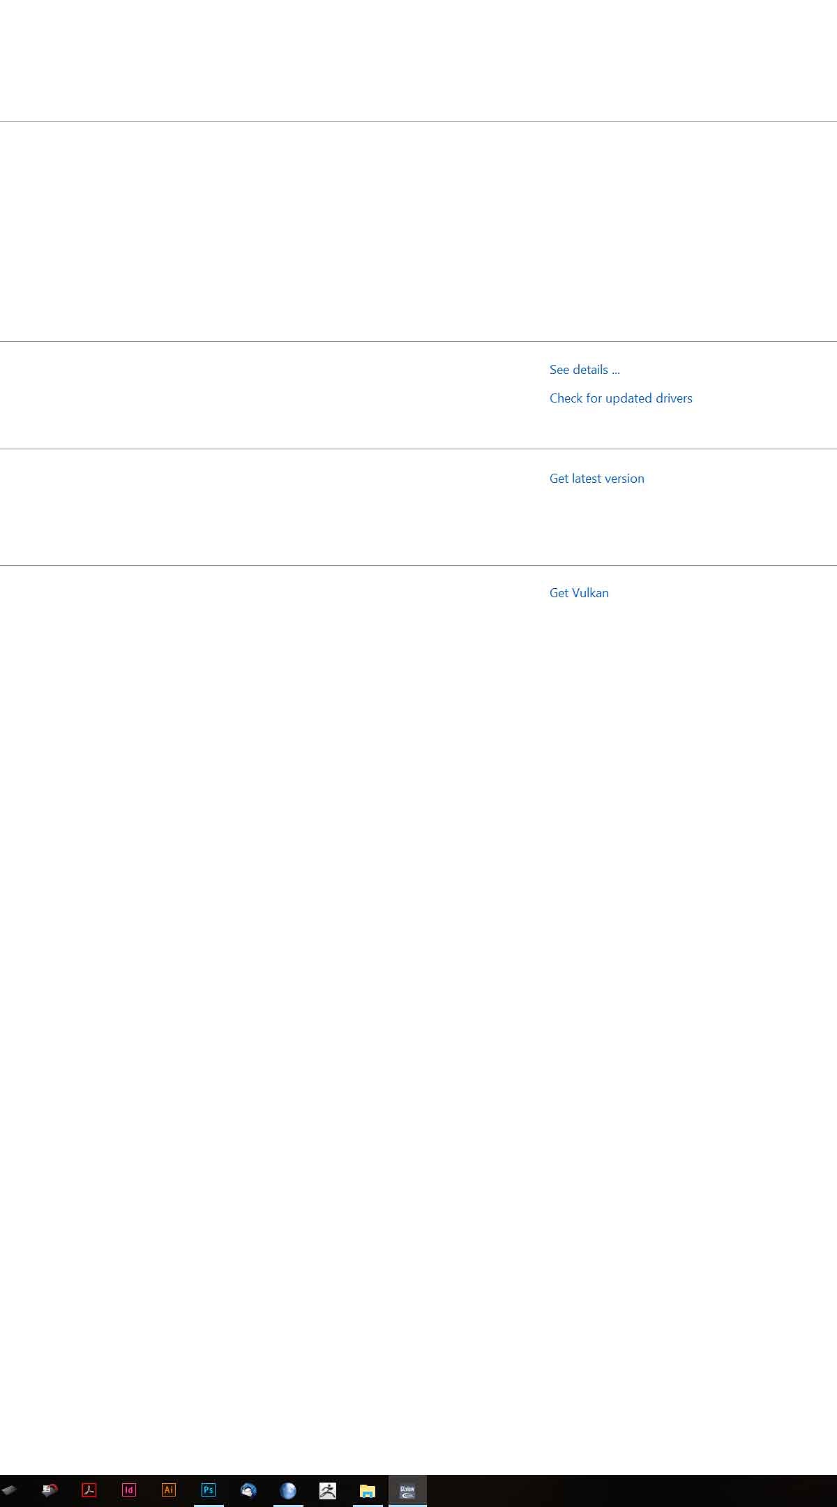Viewport: 837px width, 1507px height.
Task: Open File Explorer in the taskbar
Action: coord(368,1490)
